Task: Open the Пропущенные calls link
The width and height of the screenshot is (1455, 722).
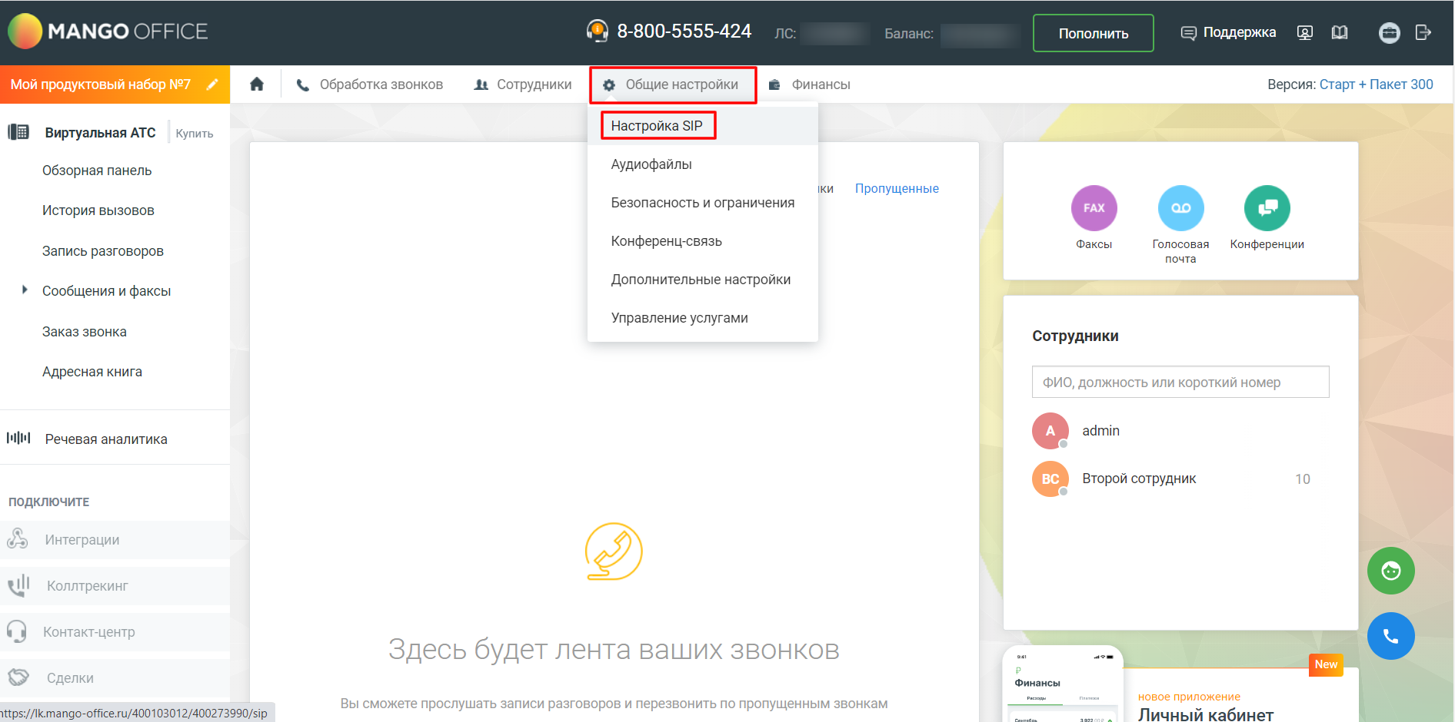Action: 897,189
